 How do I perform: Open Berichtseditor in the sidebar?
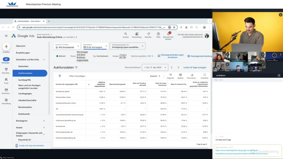pyautogui.click(x=25, y=107)
